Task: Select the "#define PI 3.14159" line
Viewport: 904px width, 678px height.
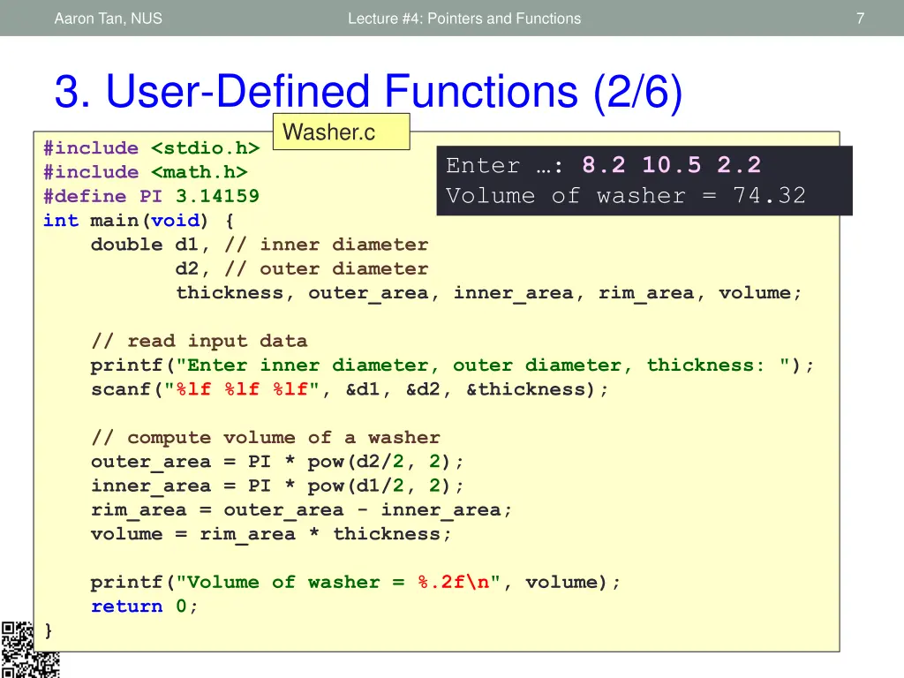Action: pos(151,196)
